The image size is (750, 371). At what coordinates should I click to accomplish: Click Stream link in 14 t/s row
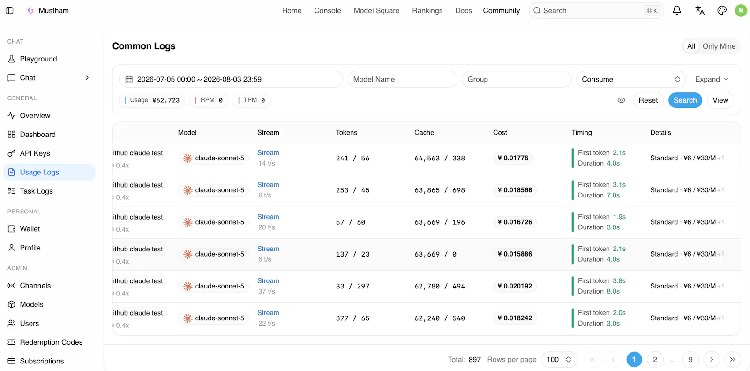[x=268, y=153]
